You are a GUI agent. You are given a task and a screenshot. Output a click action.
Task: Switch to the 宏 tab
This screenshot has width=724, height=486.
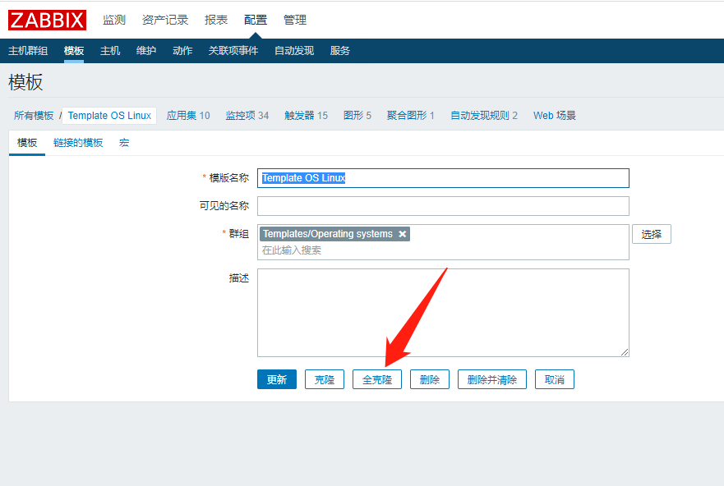pos(124,143)
